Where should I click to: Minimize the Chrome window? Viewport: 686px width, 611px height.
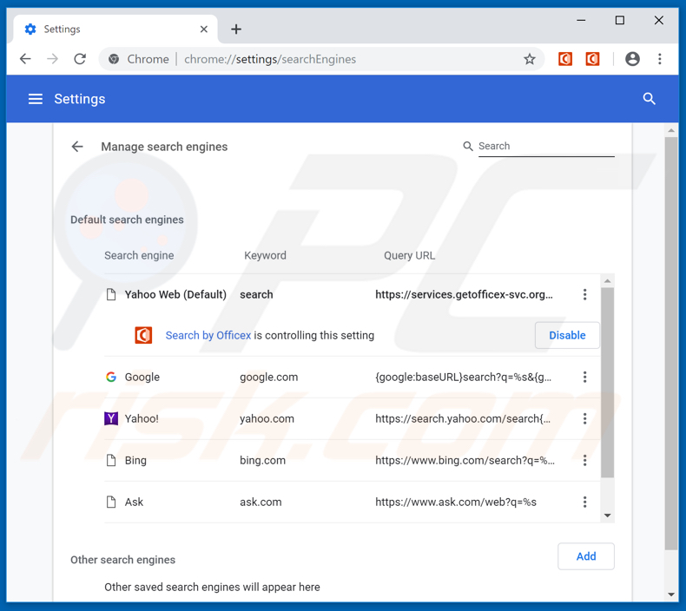click(x=581, y=20)
